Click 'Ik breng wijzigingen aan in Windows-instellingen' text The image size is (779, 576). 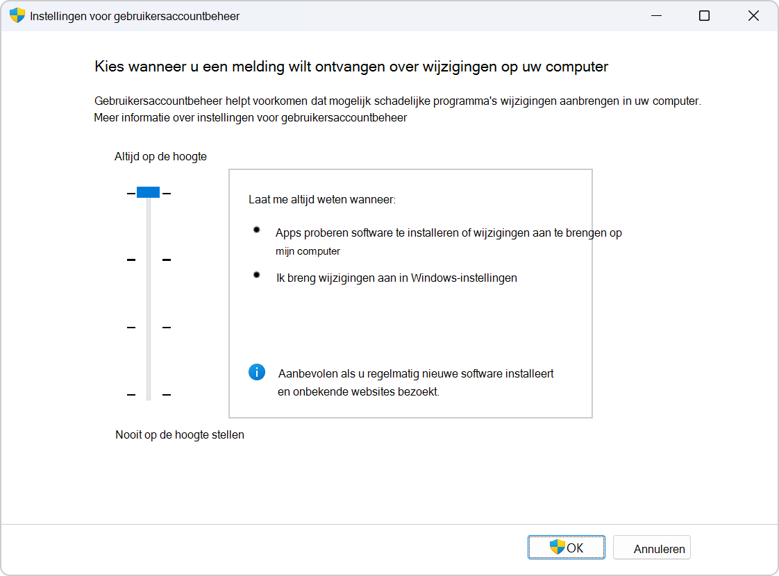(x=396, y=278)
